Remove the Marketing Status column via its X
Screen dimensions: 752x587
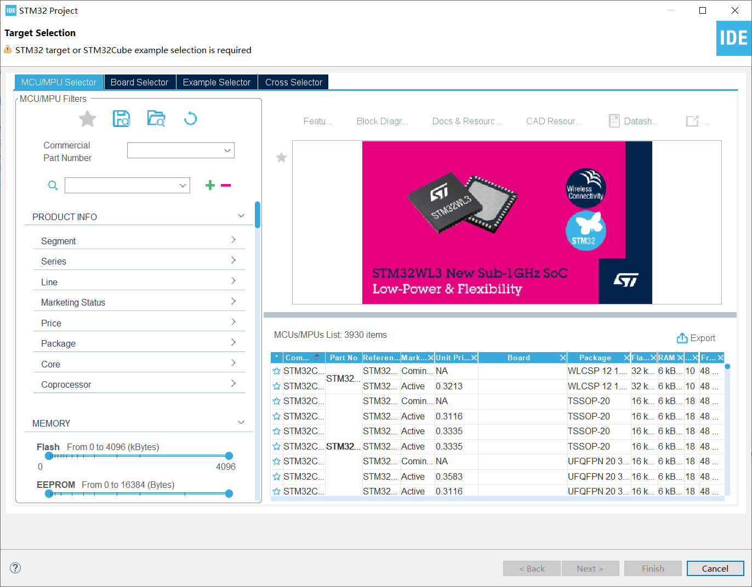[x=431, y=358]
